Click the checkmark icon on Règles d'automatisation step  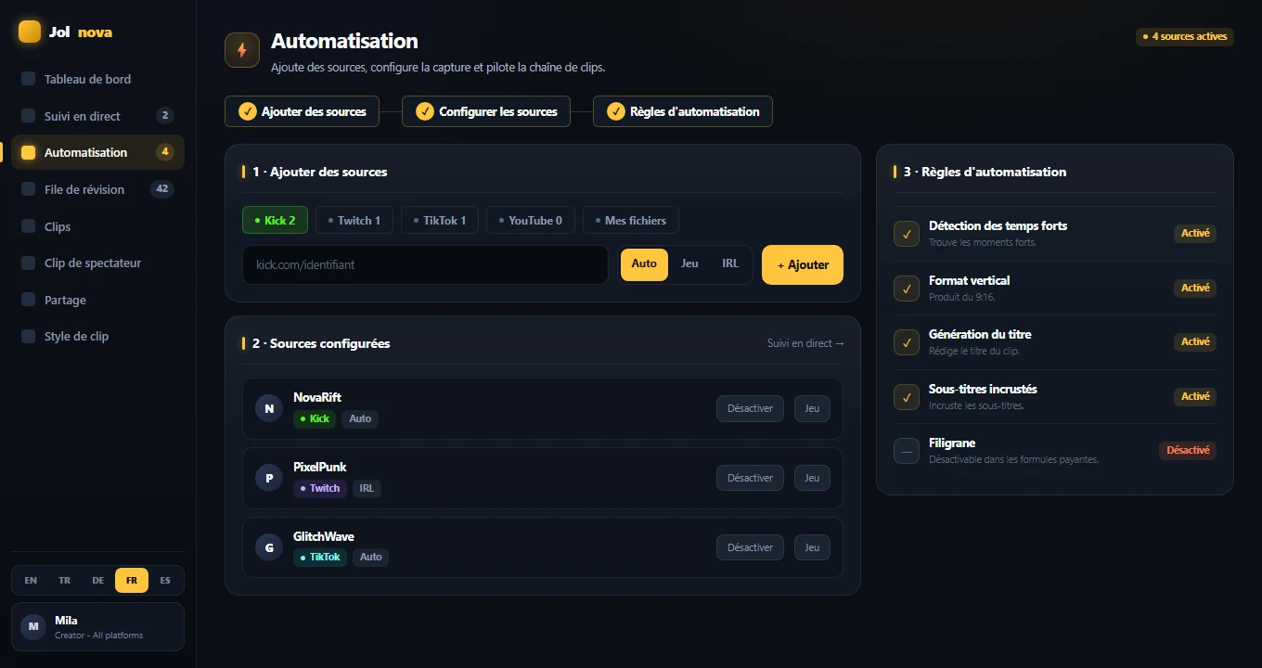point(616,111)
